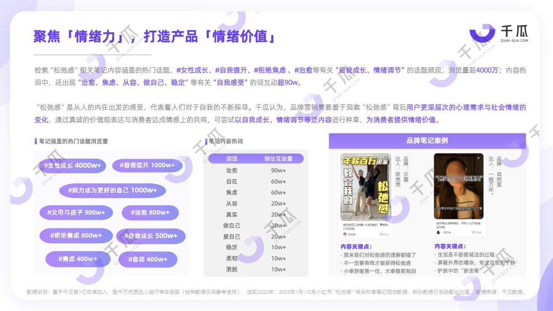Click the 品牌笔记案例 purple header bar
Viewport: 553px width, 311px height.
[427, 141]
